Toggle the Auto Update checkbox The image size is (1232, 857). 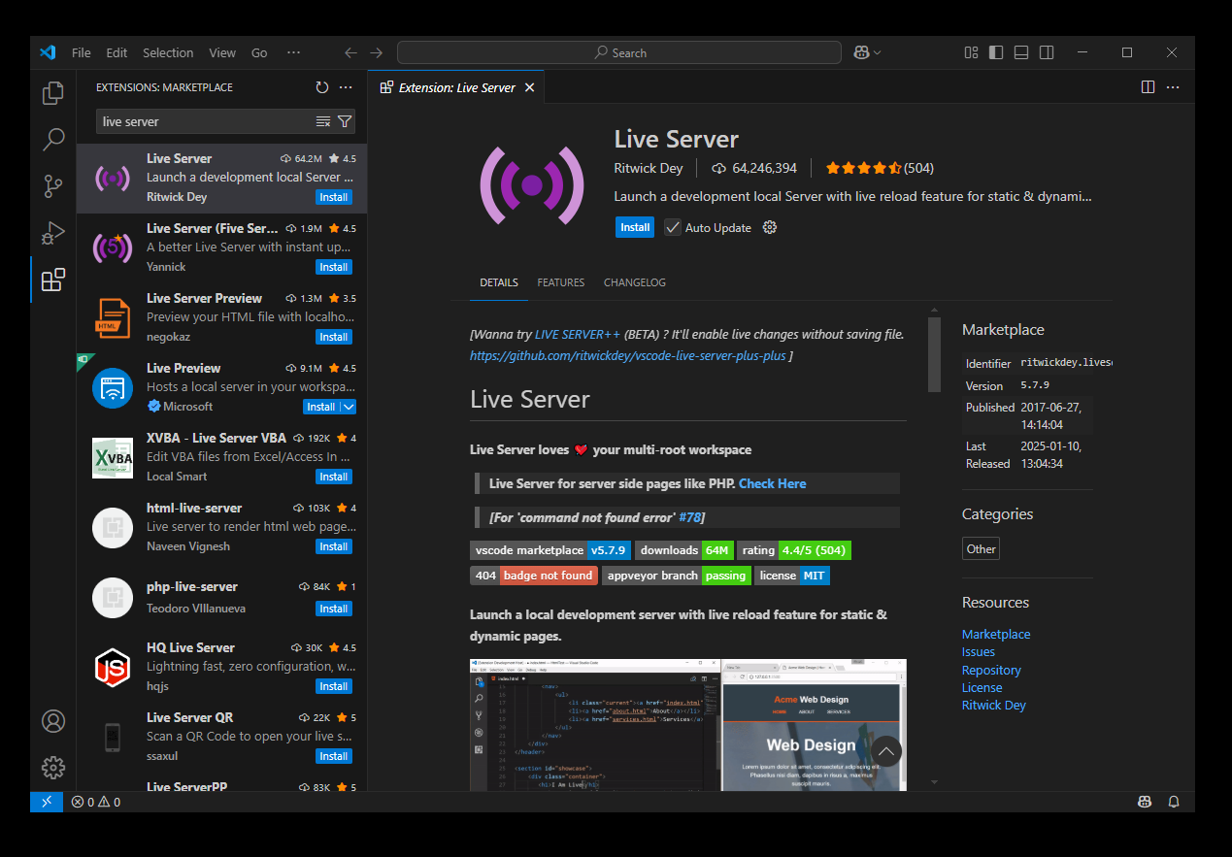[673, 227]
